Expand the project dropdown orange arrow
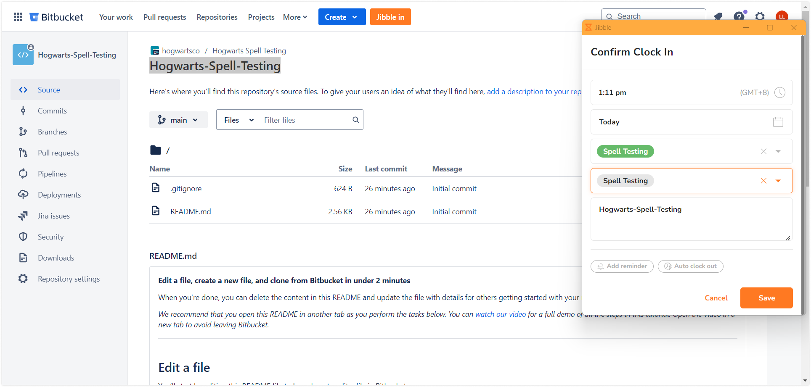This screenshot has height=387, width=811. coord(778,181)
